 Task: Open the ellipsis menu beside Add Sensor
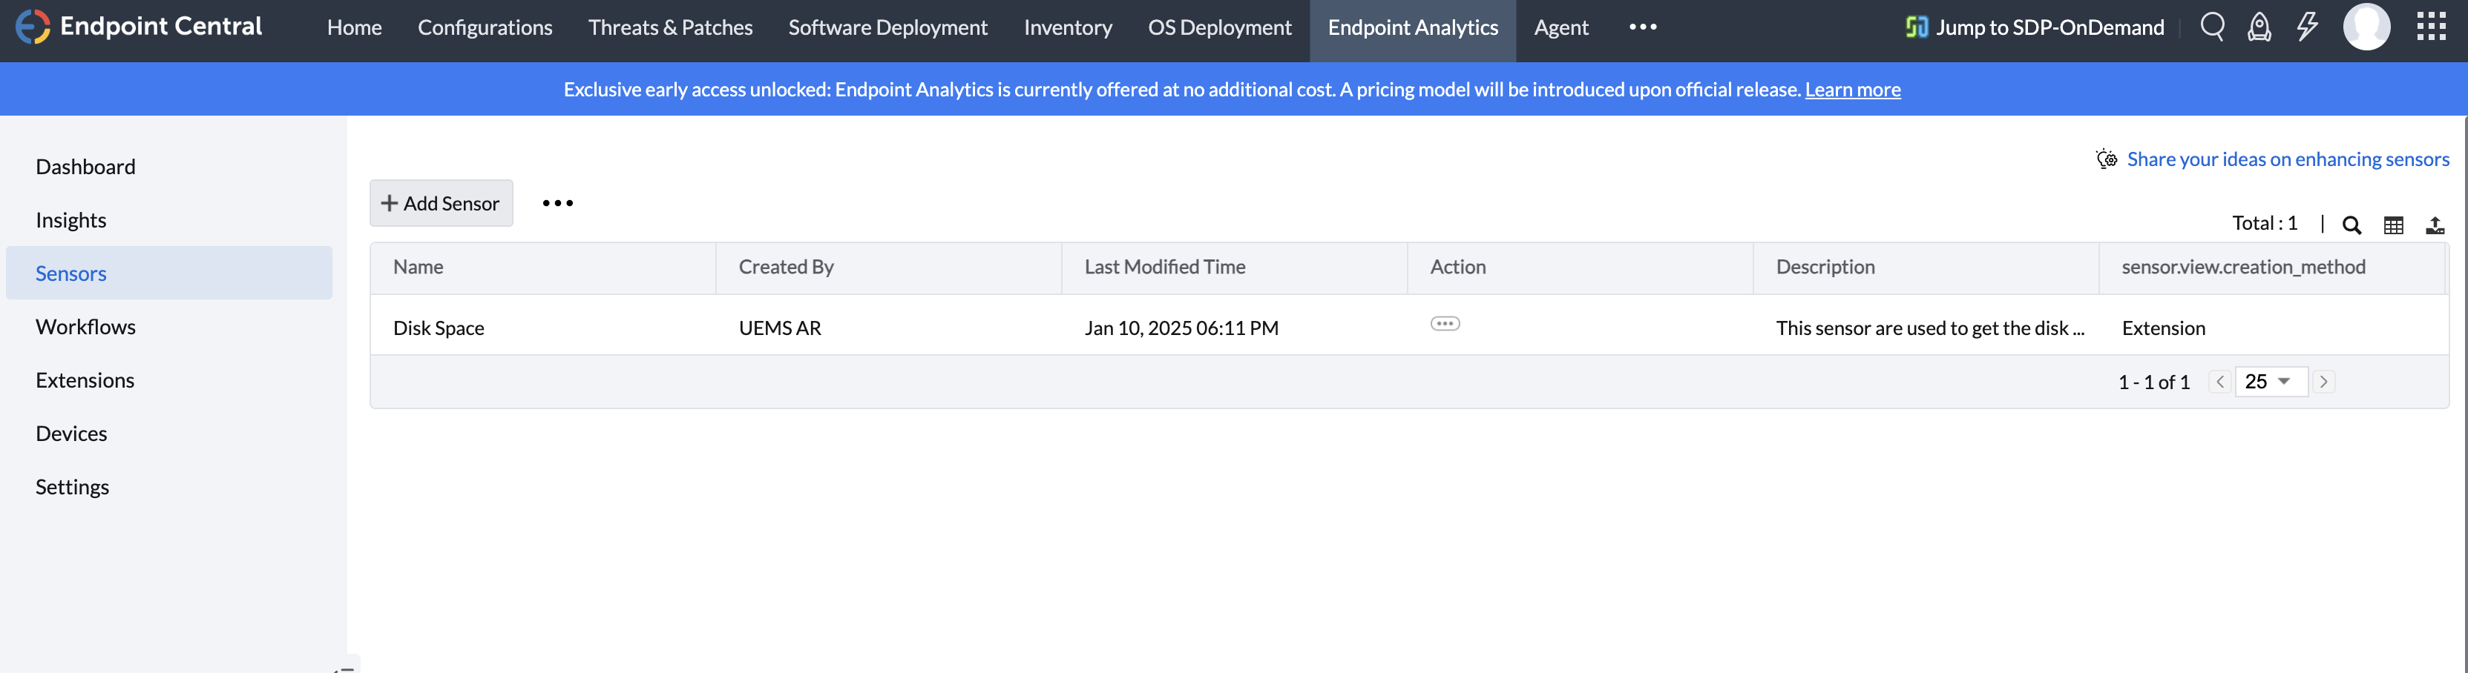(557, 203)
